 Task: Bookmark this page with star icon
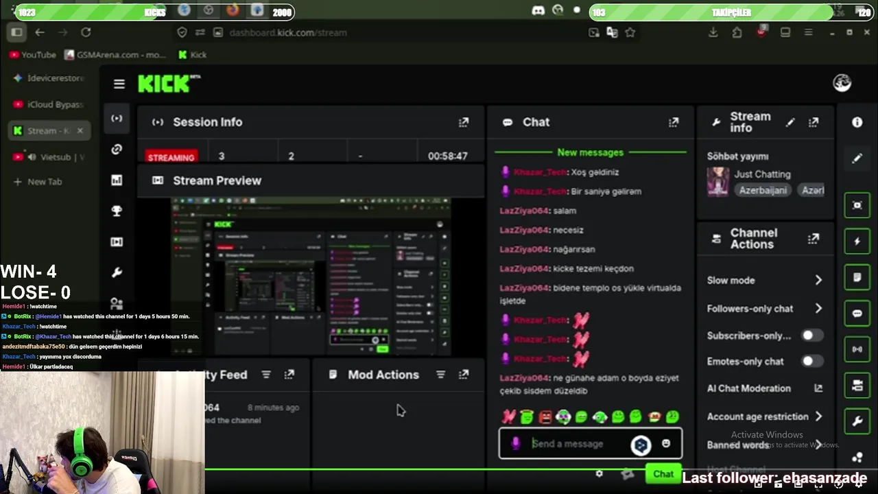coord(630,32)
